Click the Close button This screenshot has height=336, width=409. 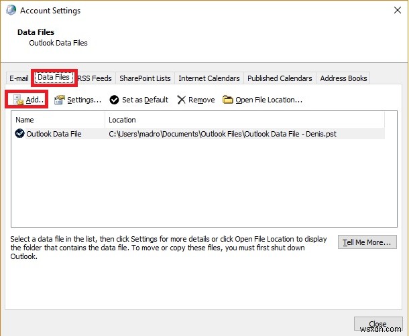(x=378, y=324)
